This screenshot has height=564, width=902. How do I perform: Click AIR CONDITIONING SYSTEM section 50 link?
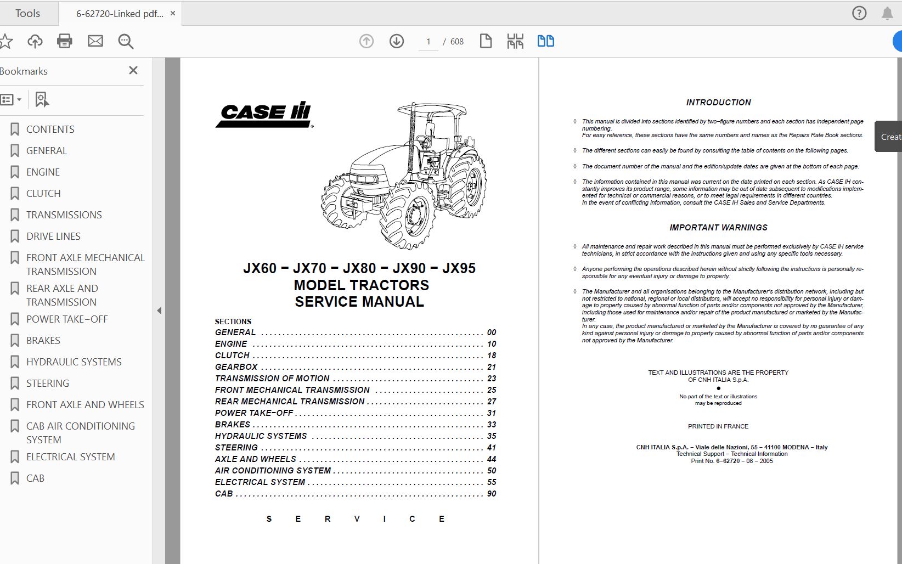(356, 471)
